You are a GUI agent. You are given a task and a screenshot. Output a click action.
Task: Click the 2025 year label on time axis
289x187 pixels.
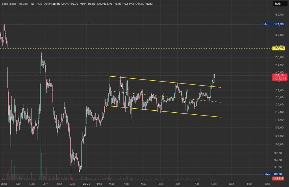(x=87, y=184)
